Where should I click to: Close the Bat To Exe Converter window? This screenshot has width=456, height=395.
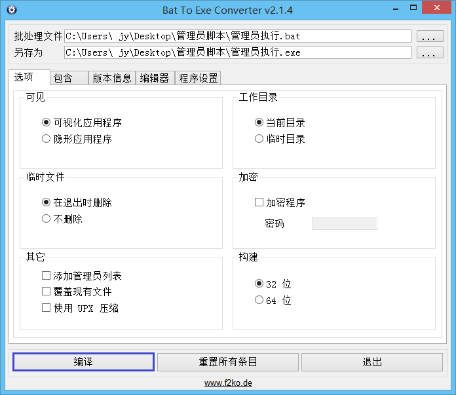click(x=437, y=8)
